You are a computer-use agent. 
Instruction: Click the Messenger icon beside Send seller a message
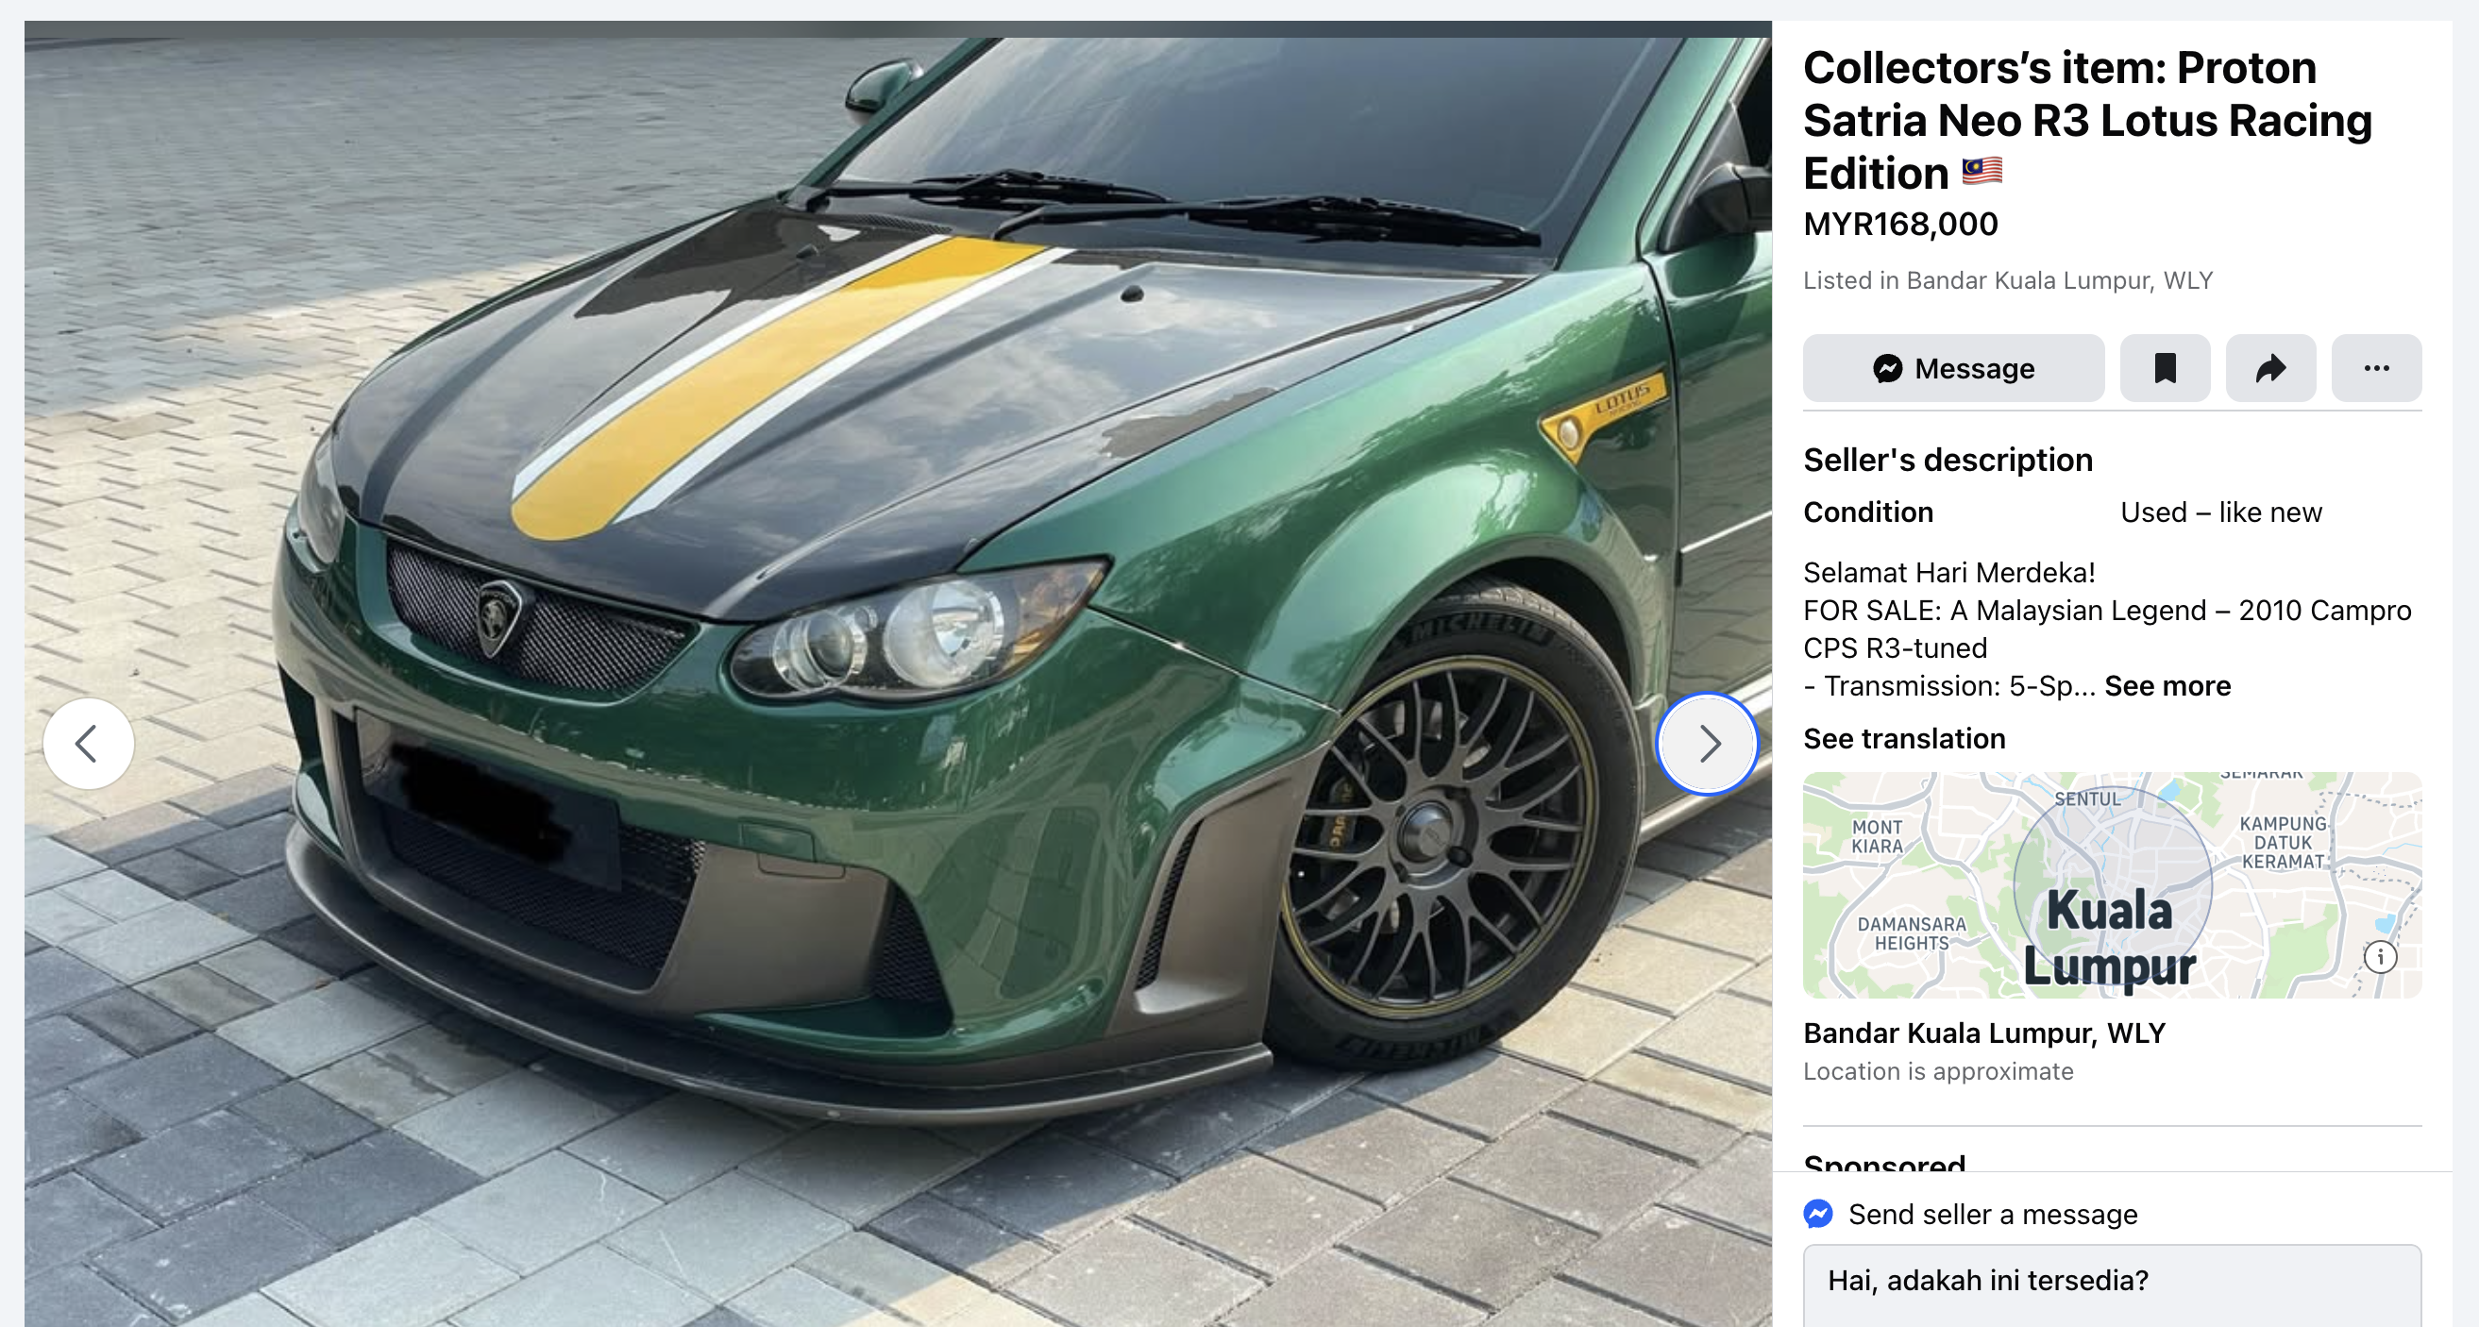(1818, 1214)
